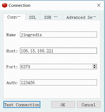Image resolution: width=105 pixels, height=112 pixels.
Task: Increase port with the up spinner arrow
Action: (x=95, y=65)
